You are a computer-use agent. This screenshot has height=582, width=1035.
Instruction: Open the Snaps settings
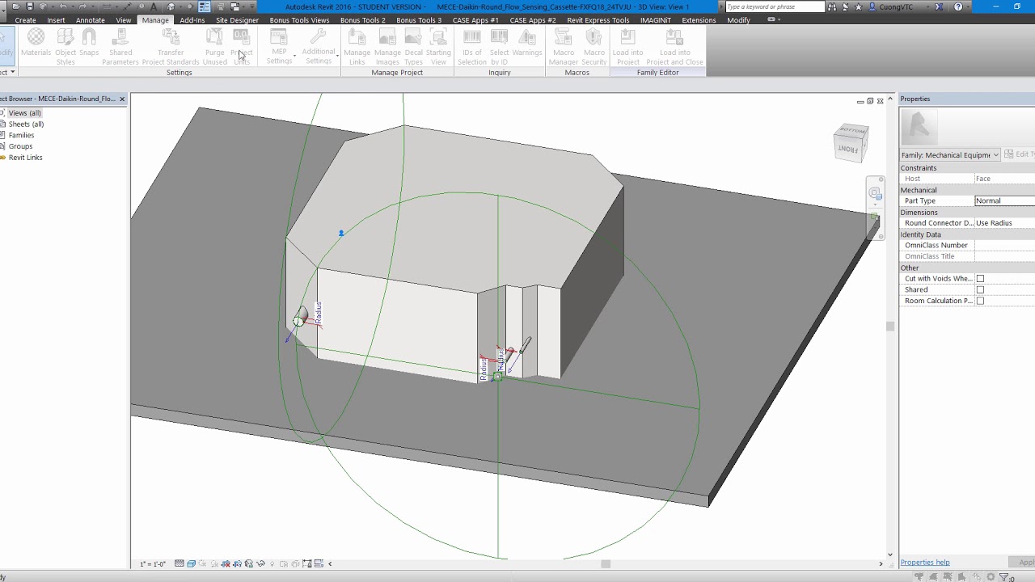click(89, 44)
